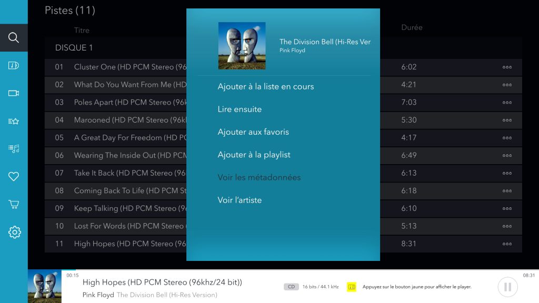Click the 6:02 duration value
This screenshot has height=303, width=539.
[408, 67]
